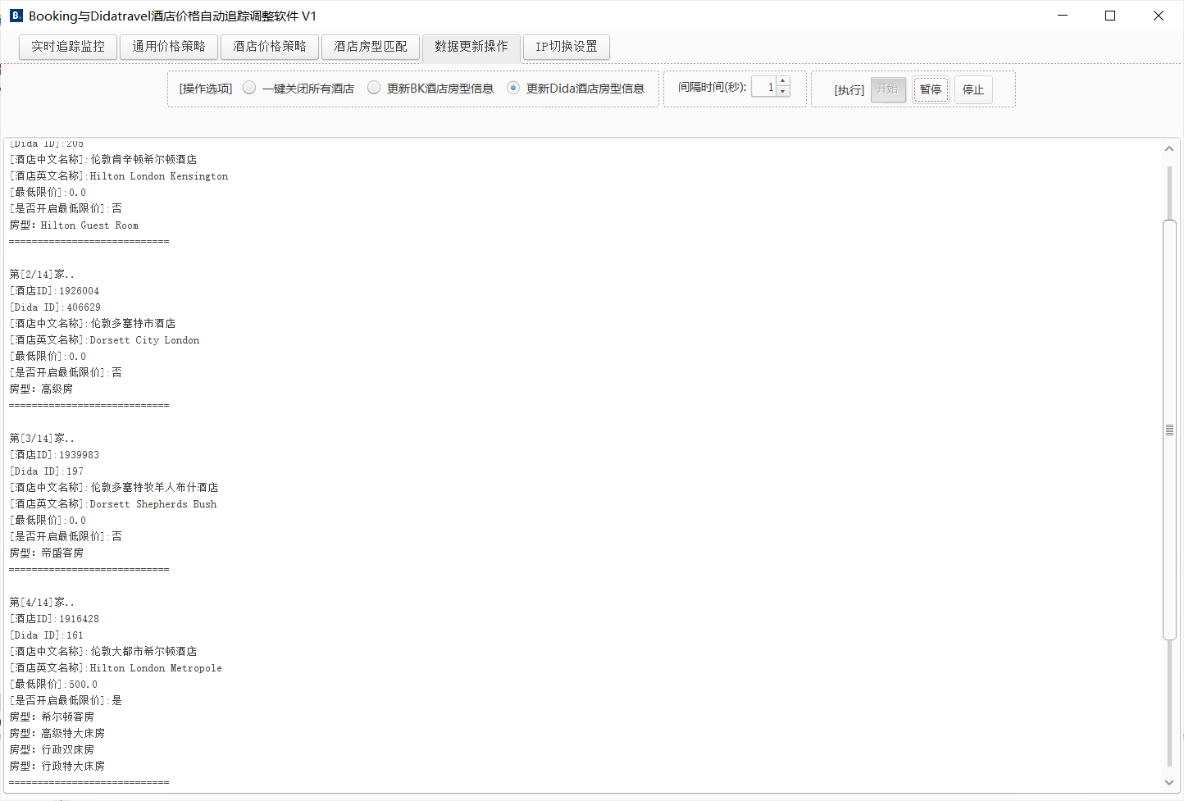Click the log line 'Dorsett City London'
This screenshot has width=1184, height=801.
point(144,340)
